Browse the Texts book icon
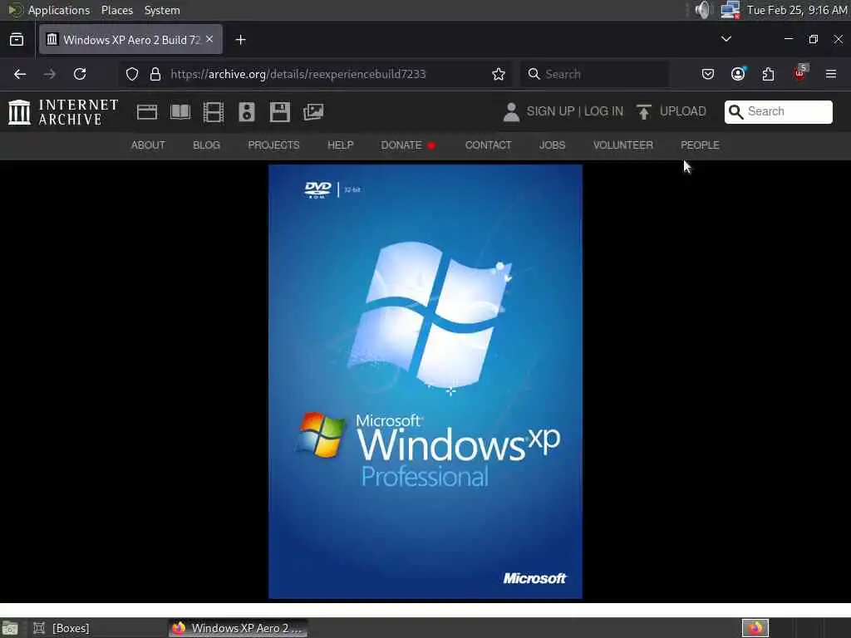This screenshot has height=638, width=851. [x=180, y=112]
